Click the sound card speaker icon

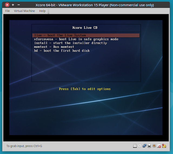[154, 146]
